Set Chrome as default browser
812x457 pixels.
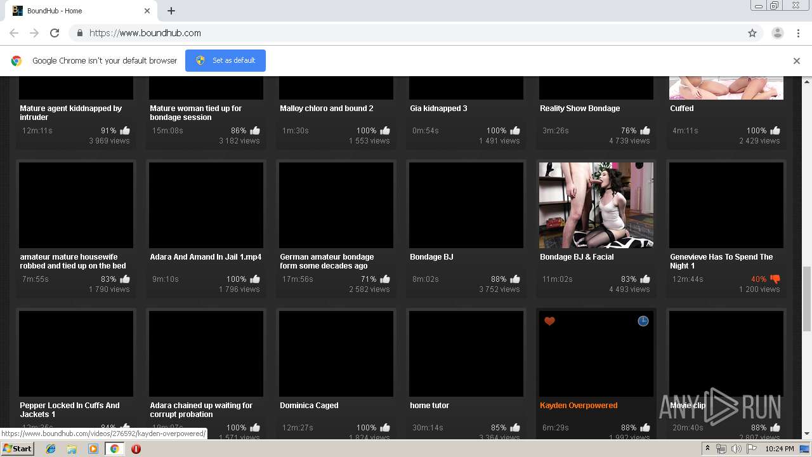tap(225, 60)
